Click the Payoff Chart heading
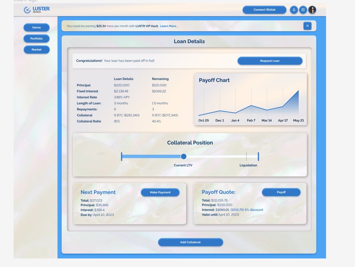This screenshot has height=267, width=355. 214,80
